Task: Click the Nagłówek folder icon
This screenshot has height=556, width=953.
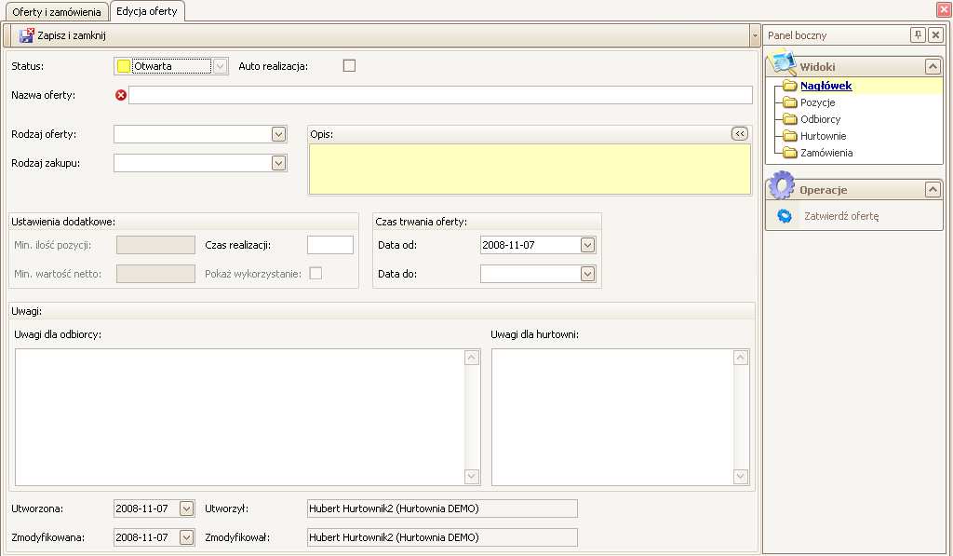Action: (789, 86)
